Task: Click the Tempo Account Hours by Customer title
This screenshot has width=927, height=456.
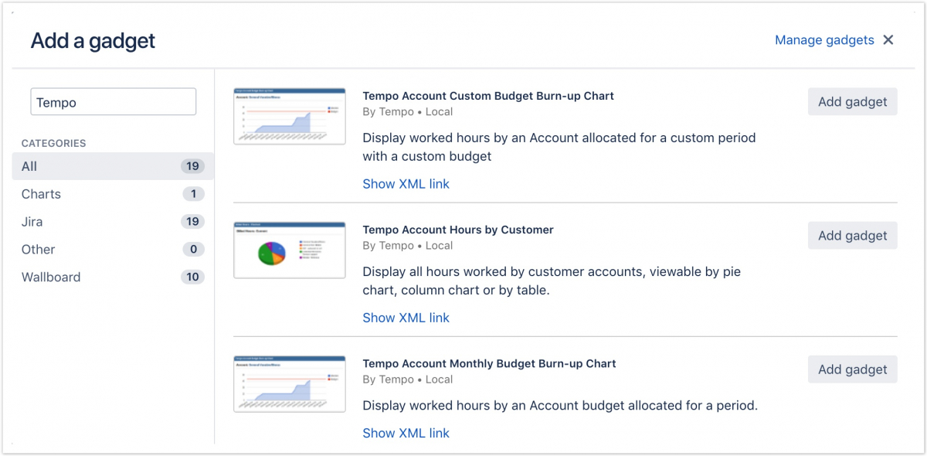Action: click(458, 230)
